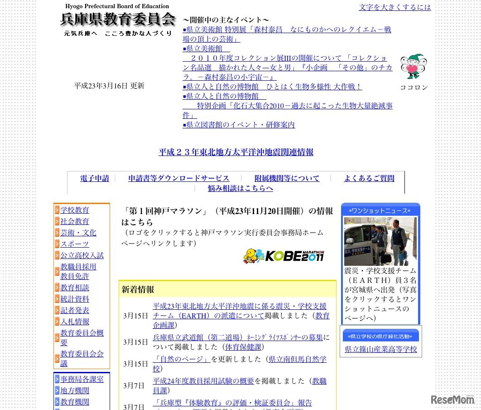Open the 教育相談 sidebar link

74,288
